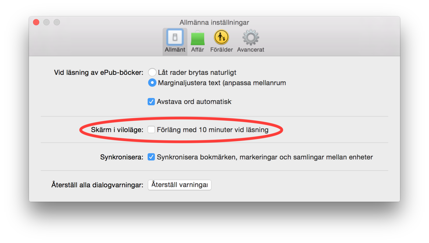This screenshot has width=429, height=243.
Task: Click the grey minimize window button
Action: pyautogui.click(x=46, y=22)
